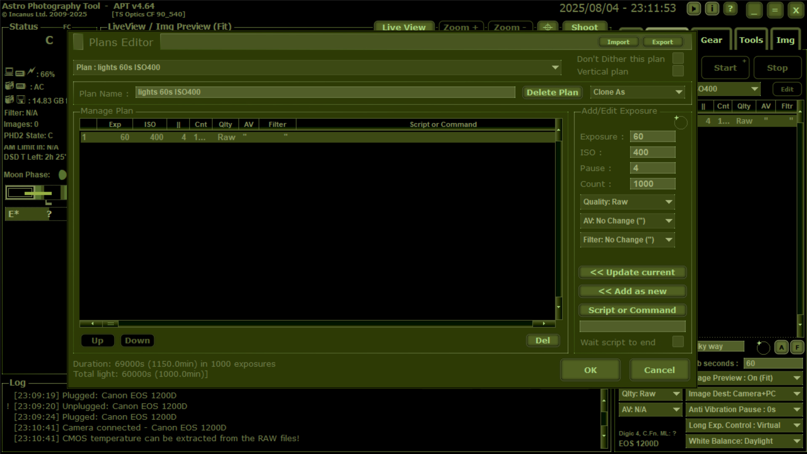Toggle the 'Vertical plan' checkbox
Screen dimensions: 807x454
coord(678,71)
